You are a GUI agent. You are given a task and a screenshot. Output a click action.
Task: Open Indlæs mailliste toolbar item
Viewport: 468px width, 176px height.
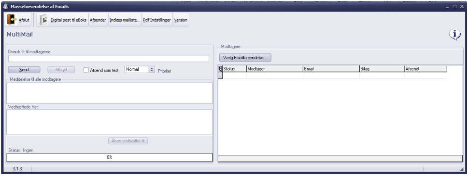point(125,20)
